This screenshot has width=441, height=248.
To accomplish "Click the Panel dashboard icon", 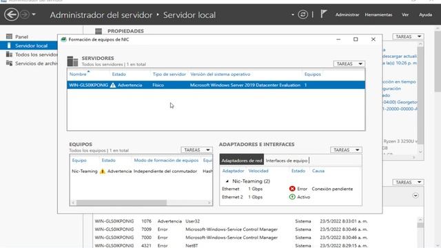I will (x=9, y=37).
